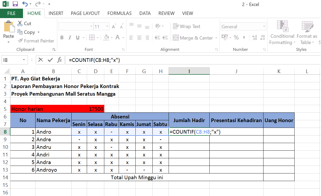The width and height of the screenshot is (321, 196).
Task: Switch to the FORMULAS ribbon tab
Action: (119, 13)
